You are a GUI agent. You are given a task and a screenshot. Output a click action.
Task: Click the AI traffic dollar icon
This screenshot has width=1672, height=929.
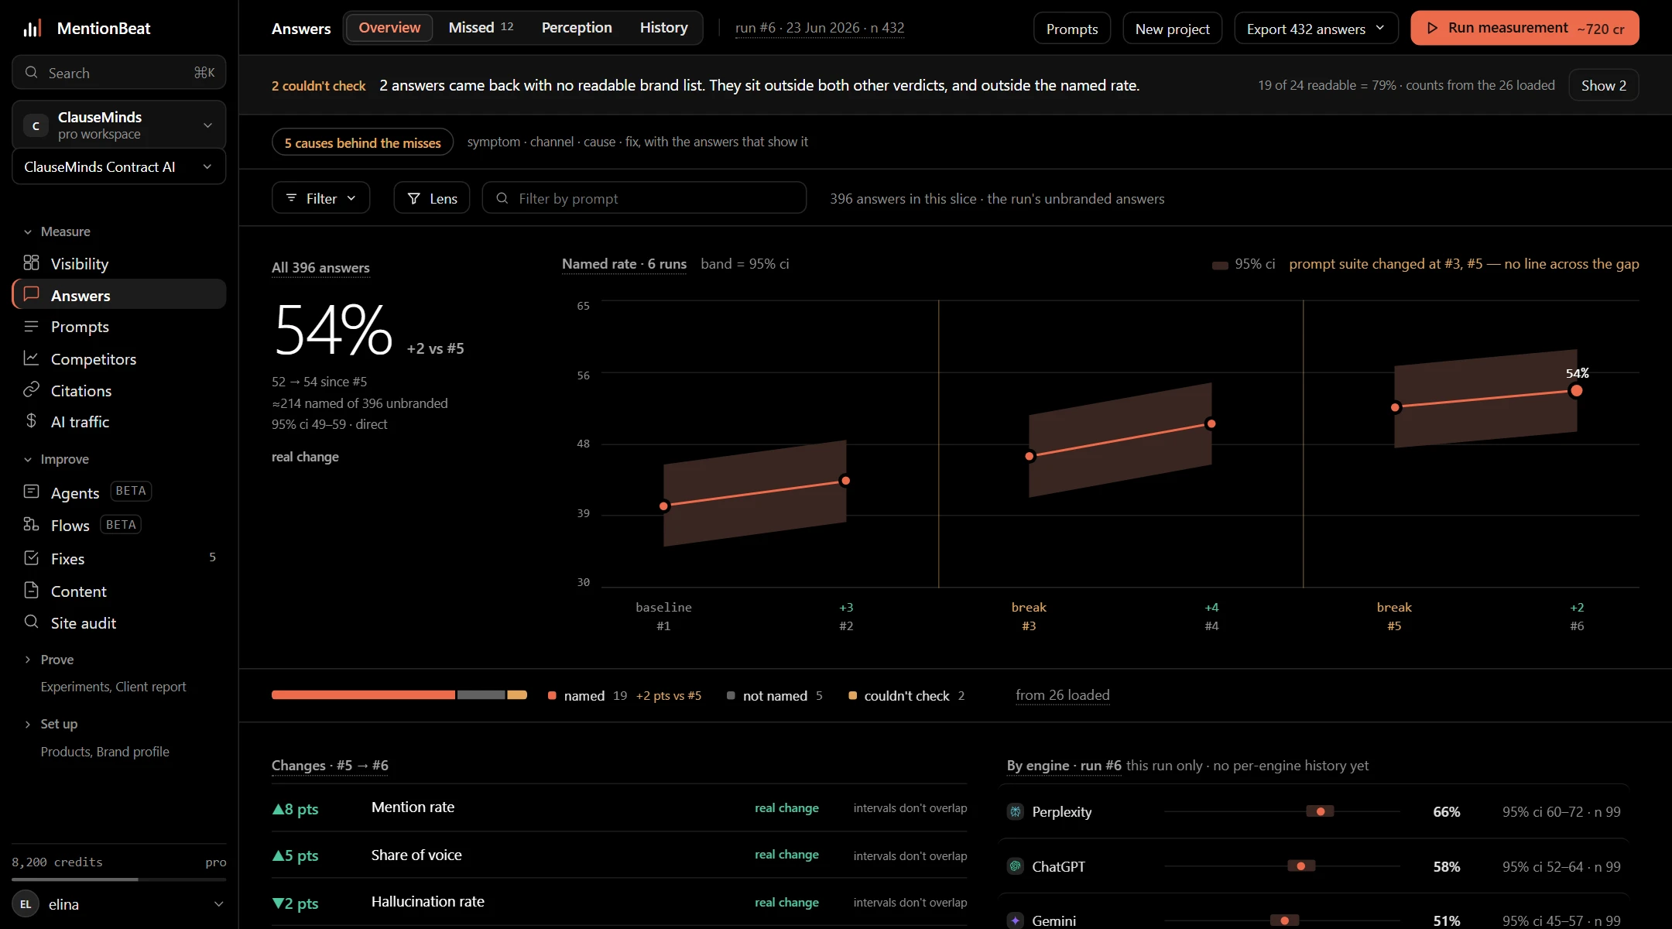click(x=31, y=420)
